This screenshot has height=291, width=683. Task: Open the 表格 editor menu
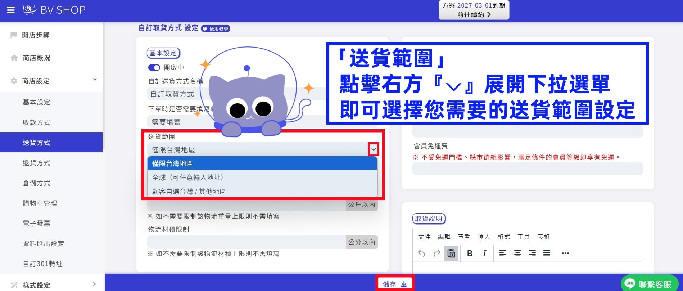pyautogui.click(x=543, y=237)
